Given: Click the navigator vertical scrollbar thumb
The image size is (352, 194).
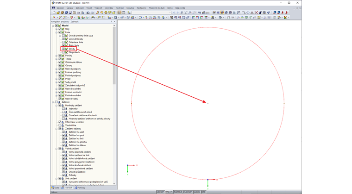Looking at the screenshot, I should 114,56.
